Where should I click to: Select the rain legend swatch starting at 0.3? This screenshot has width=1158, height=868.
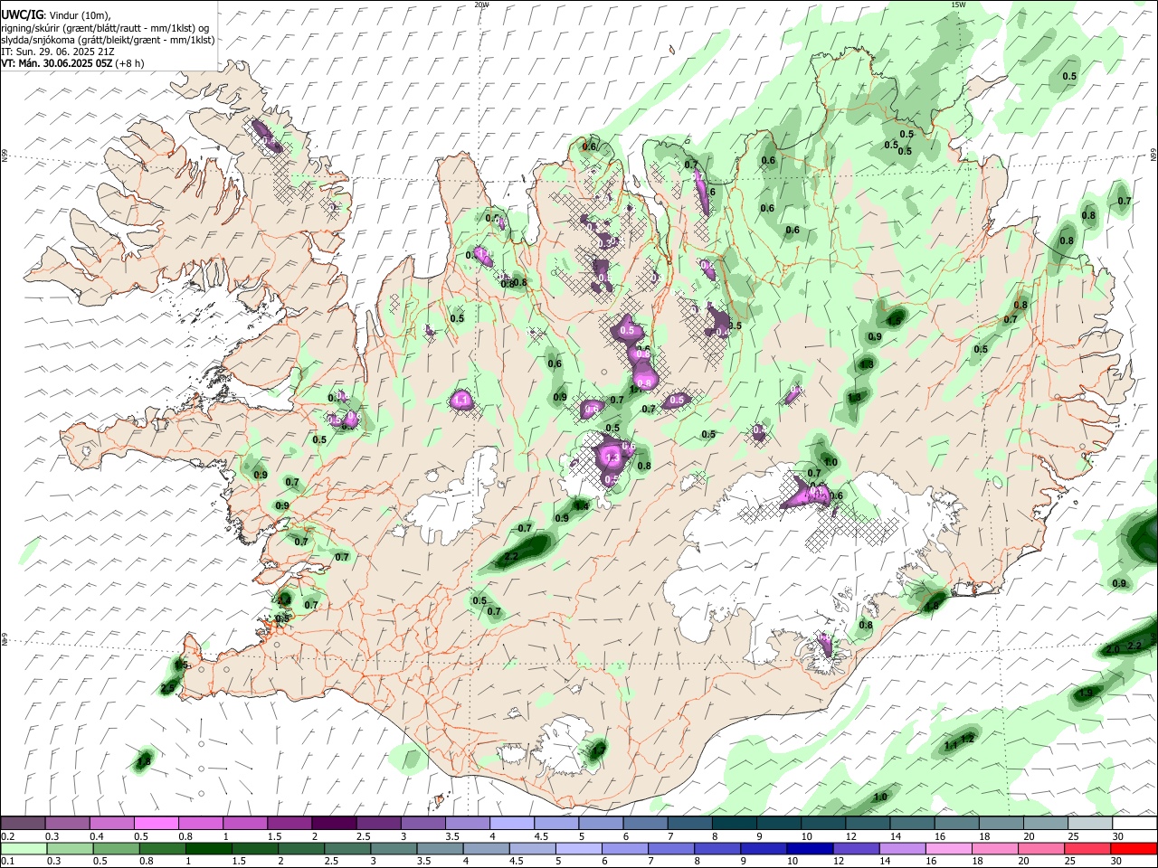pyautogui.click(x=70, y=848)
